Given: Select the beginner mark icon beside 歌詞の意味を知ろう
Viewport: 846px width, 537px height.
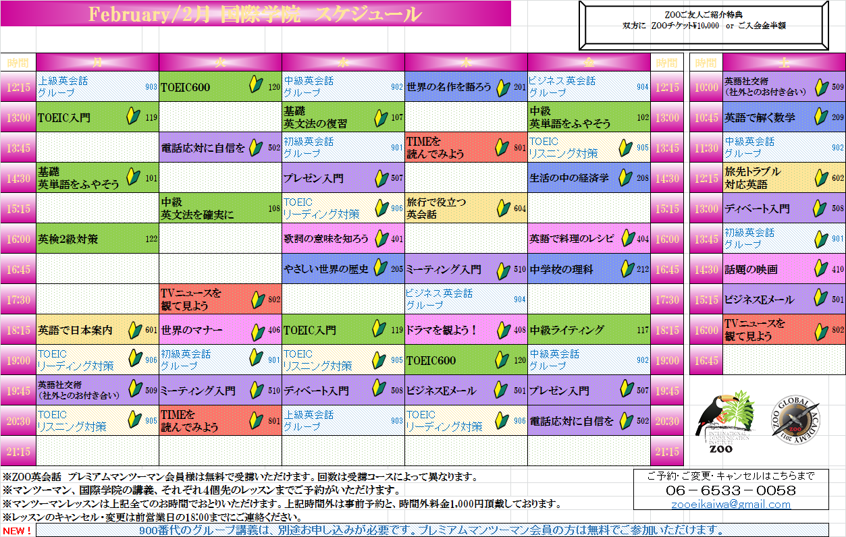Looking at the screenshot, I should [381, 238].
